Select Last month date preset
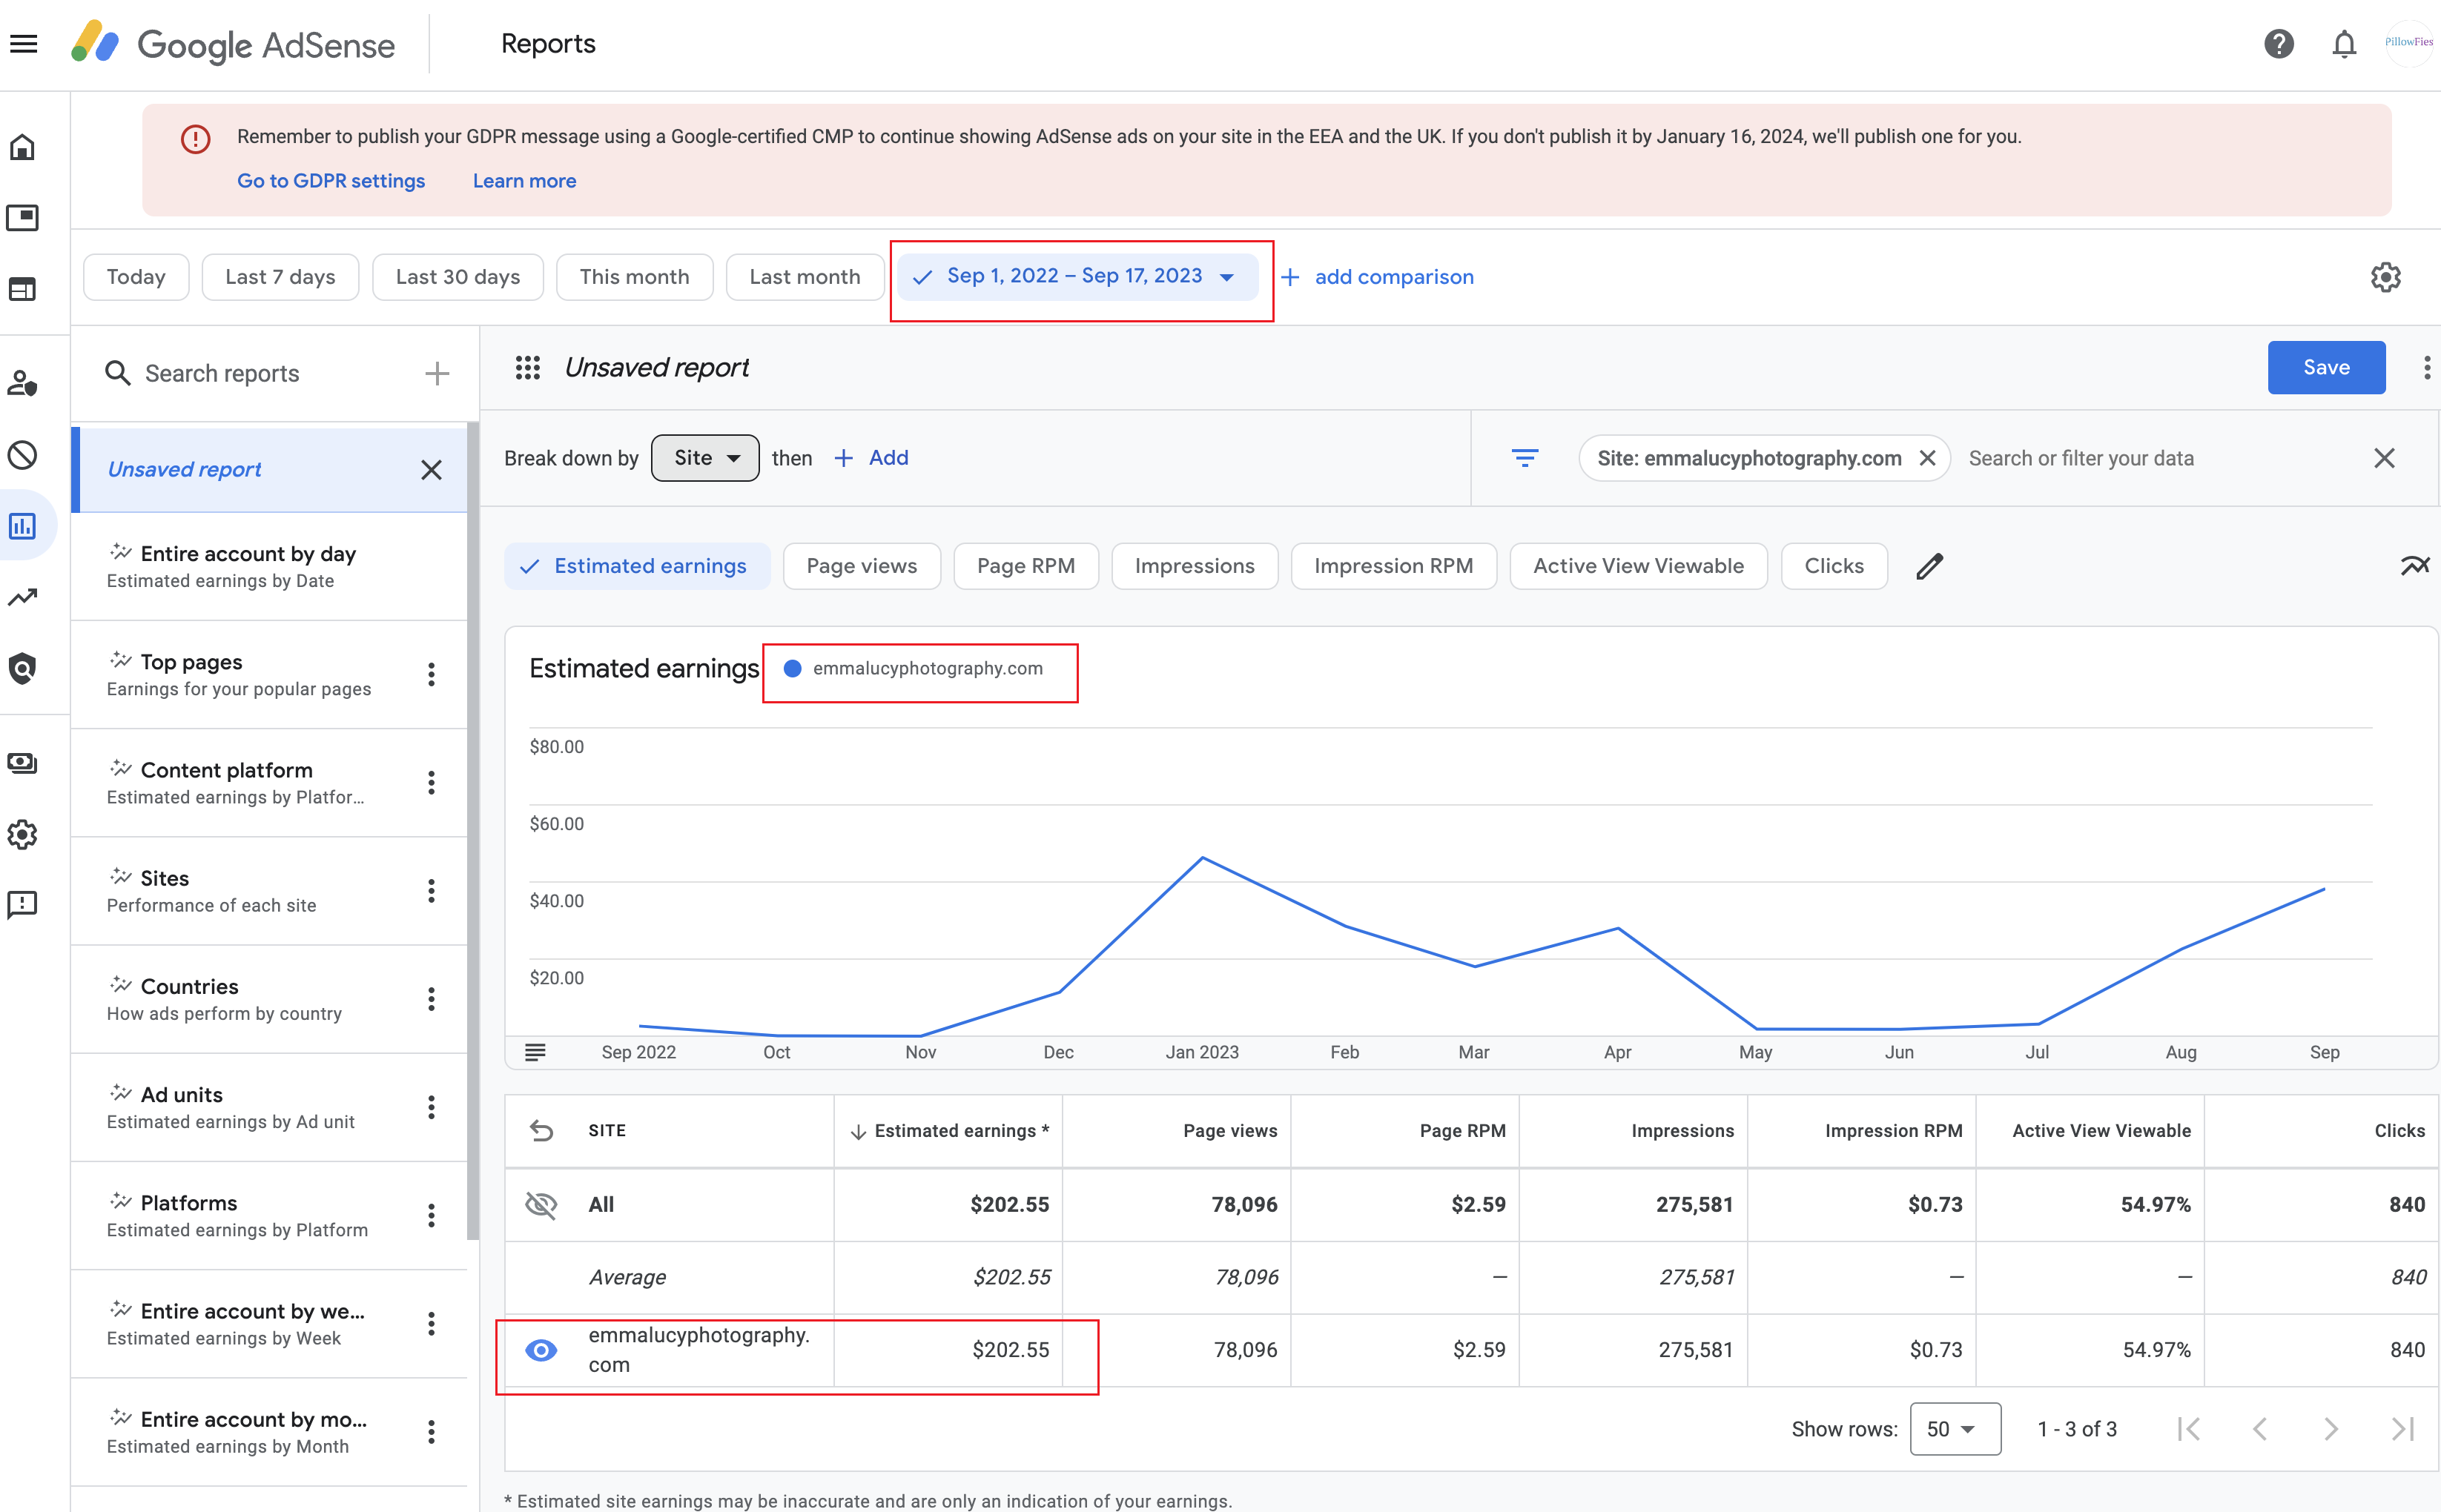 (805, 277)
